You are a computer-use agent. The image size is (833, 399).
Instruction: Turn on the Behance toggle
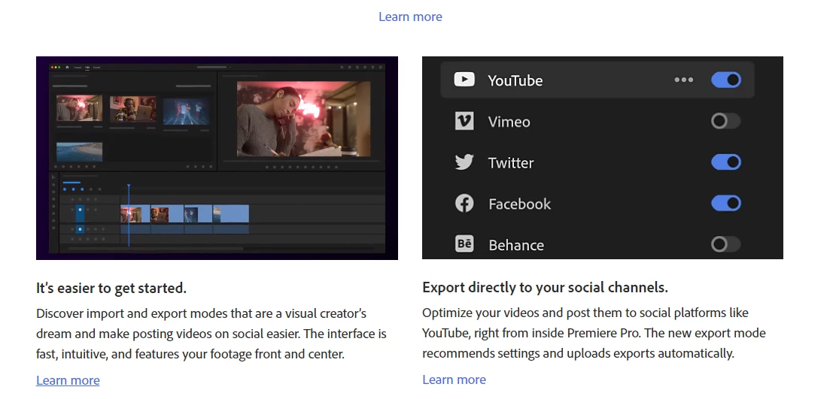pyautogui.click(x=725, y=244)
